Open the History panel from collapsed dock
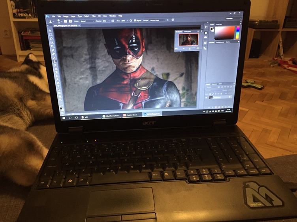Screen dimensions: 297x222 [x=206, y=27]
